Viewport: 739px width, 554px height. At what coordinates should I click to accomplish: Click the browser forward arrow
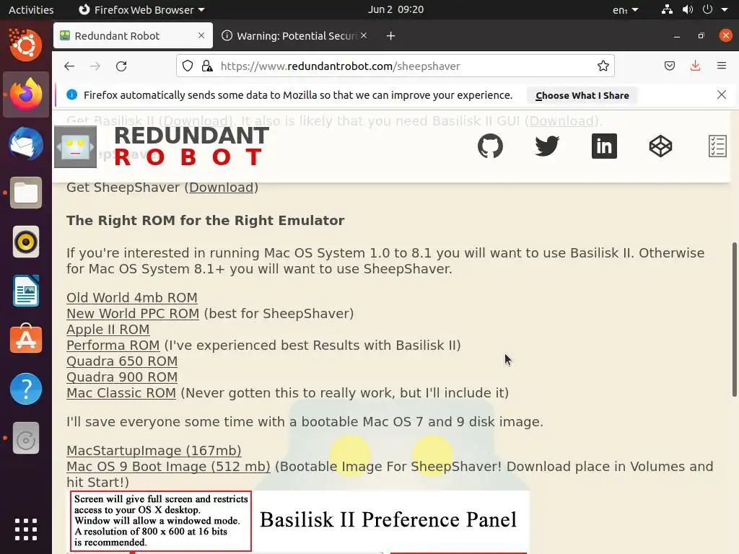[x=95, y=66]
